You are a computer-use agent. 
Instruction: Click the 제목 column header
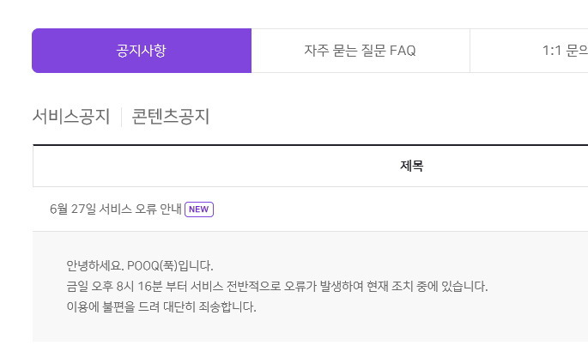pos(412,166)
